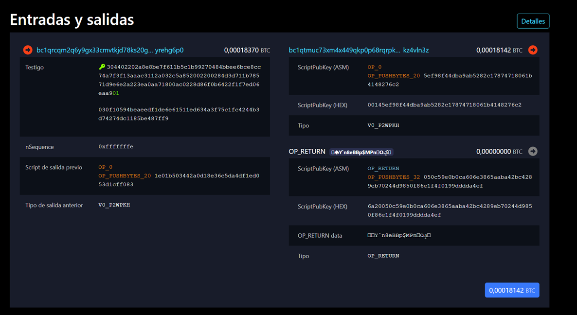Click OP_0 in Script de salida previo
Screen dimensions: 577x315
[x=105, y=167]
